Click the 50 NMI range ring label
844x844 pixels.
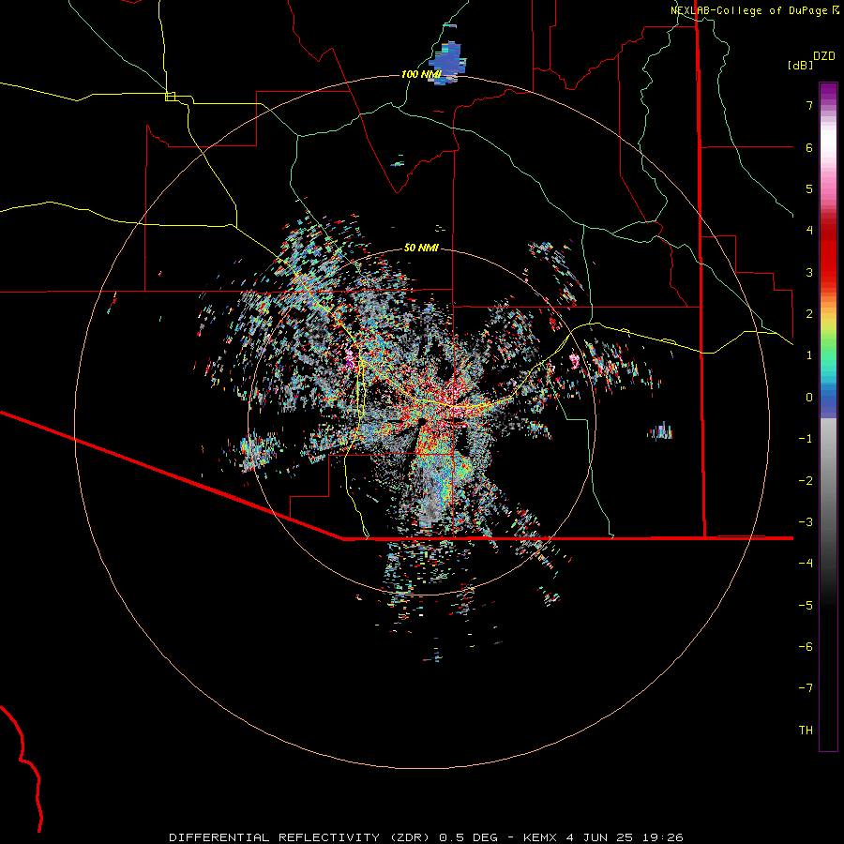421,248
